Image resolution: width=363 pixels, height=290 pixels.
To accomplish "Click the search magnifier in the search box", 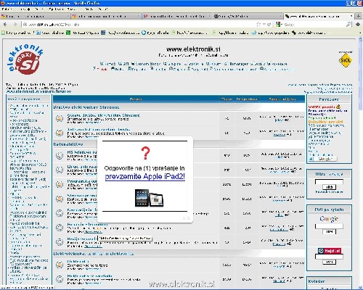I will pos(348,25).
